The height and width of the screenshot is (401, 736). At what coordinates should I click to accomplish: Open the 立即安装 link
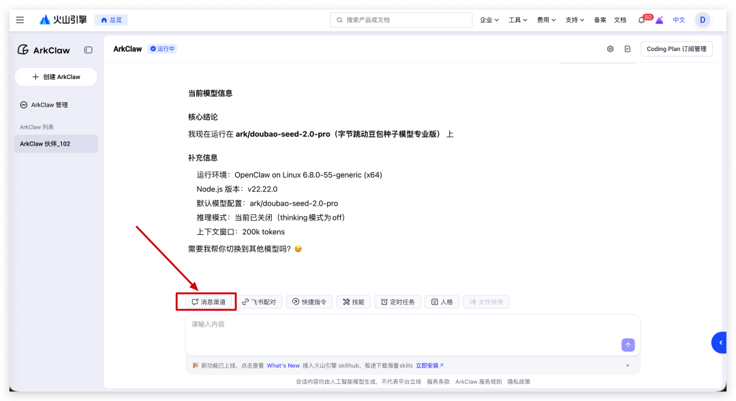(x=429, y=366)
